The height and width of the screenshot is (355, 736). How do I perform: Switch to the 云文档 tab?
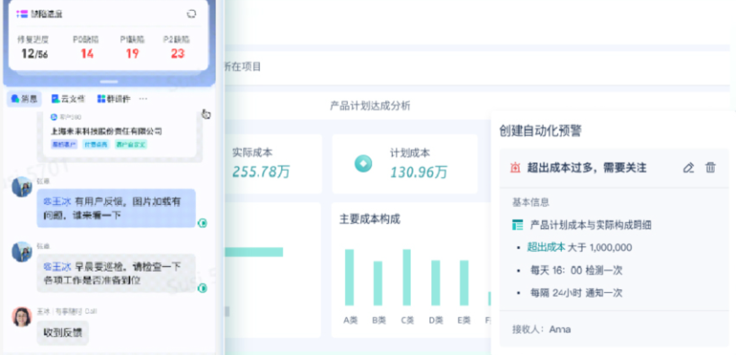(68, 98)
